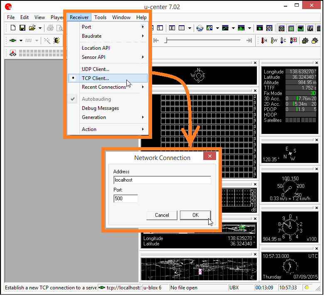The height and width of the screenshot is (296, 325).
Task: Open the Google Earth globe icon
Action: pyautogui.click(x=200, y=28)
